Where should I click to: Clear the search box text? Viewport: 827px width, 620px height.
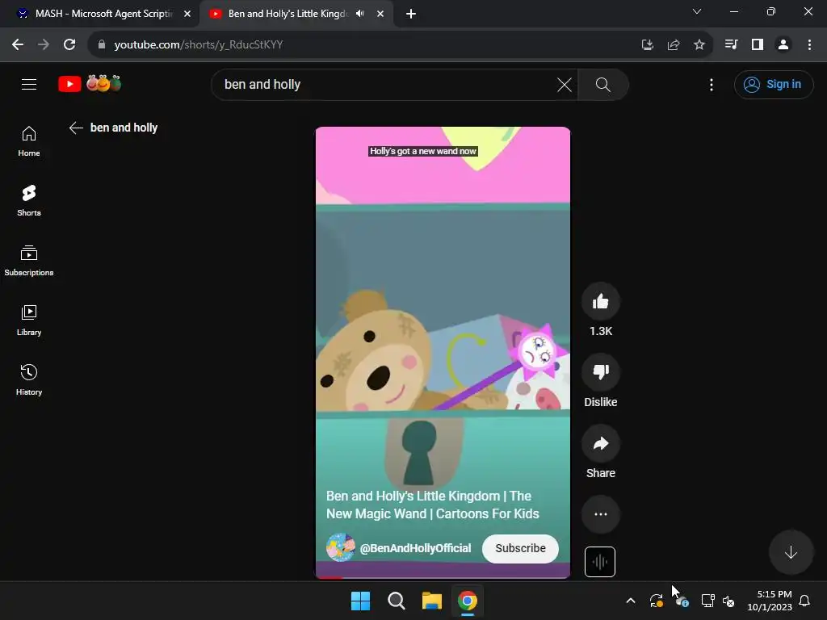click(565, 84)
